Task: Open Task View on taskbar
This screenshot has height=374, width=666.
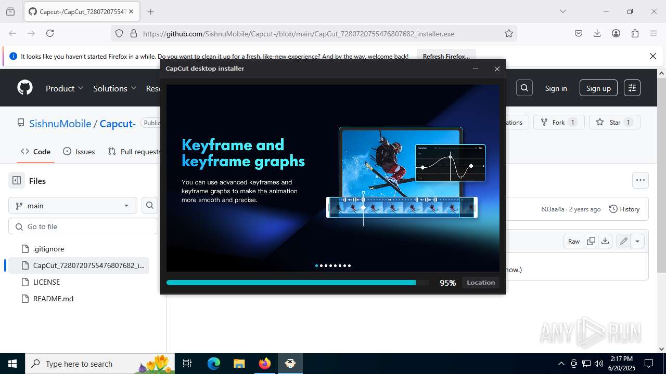Action: [x=187, y=364]
